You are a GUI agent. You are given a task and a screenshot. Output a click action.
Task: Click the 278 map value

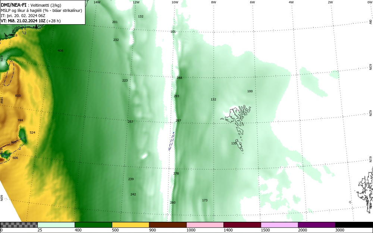tap(176, 173)
